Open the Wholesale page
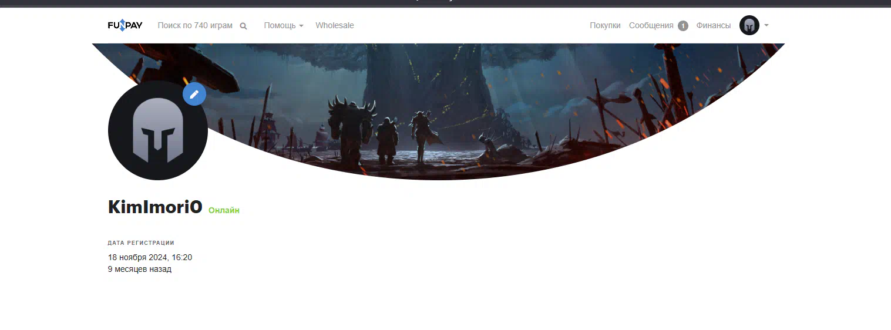The image size is (891, 330). (335, 26)
